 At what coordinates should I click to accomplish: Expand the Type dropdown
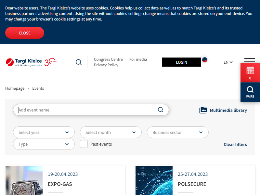coord(44,144)
